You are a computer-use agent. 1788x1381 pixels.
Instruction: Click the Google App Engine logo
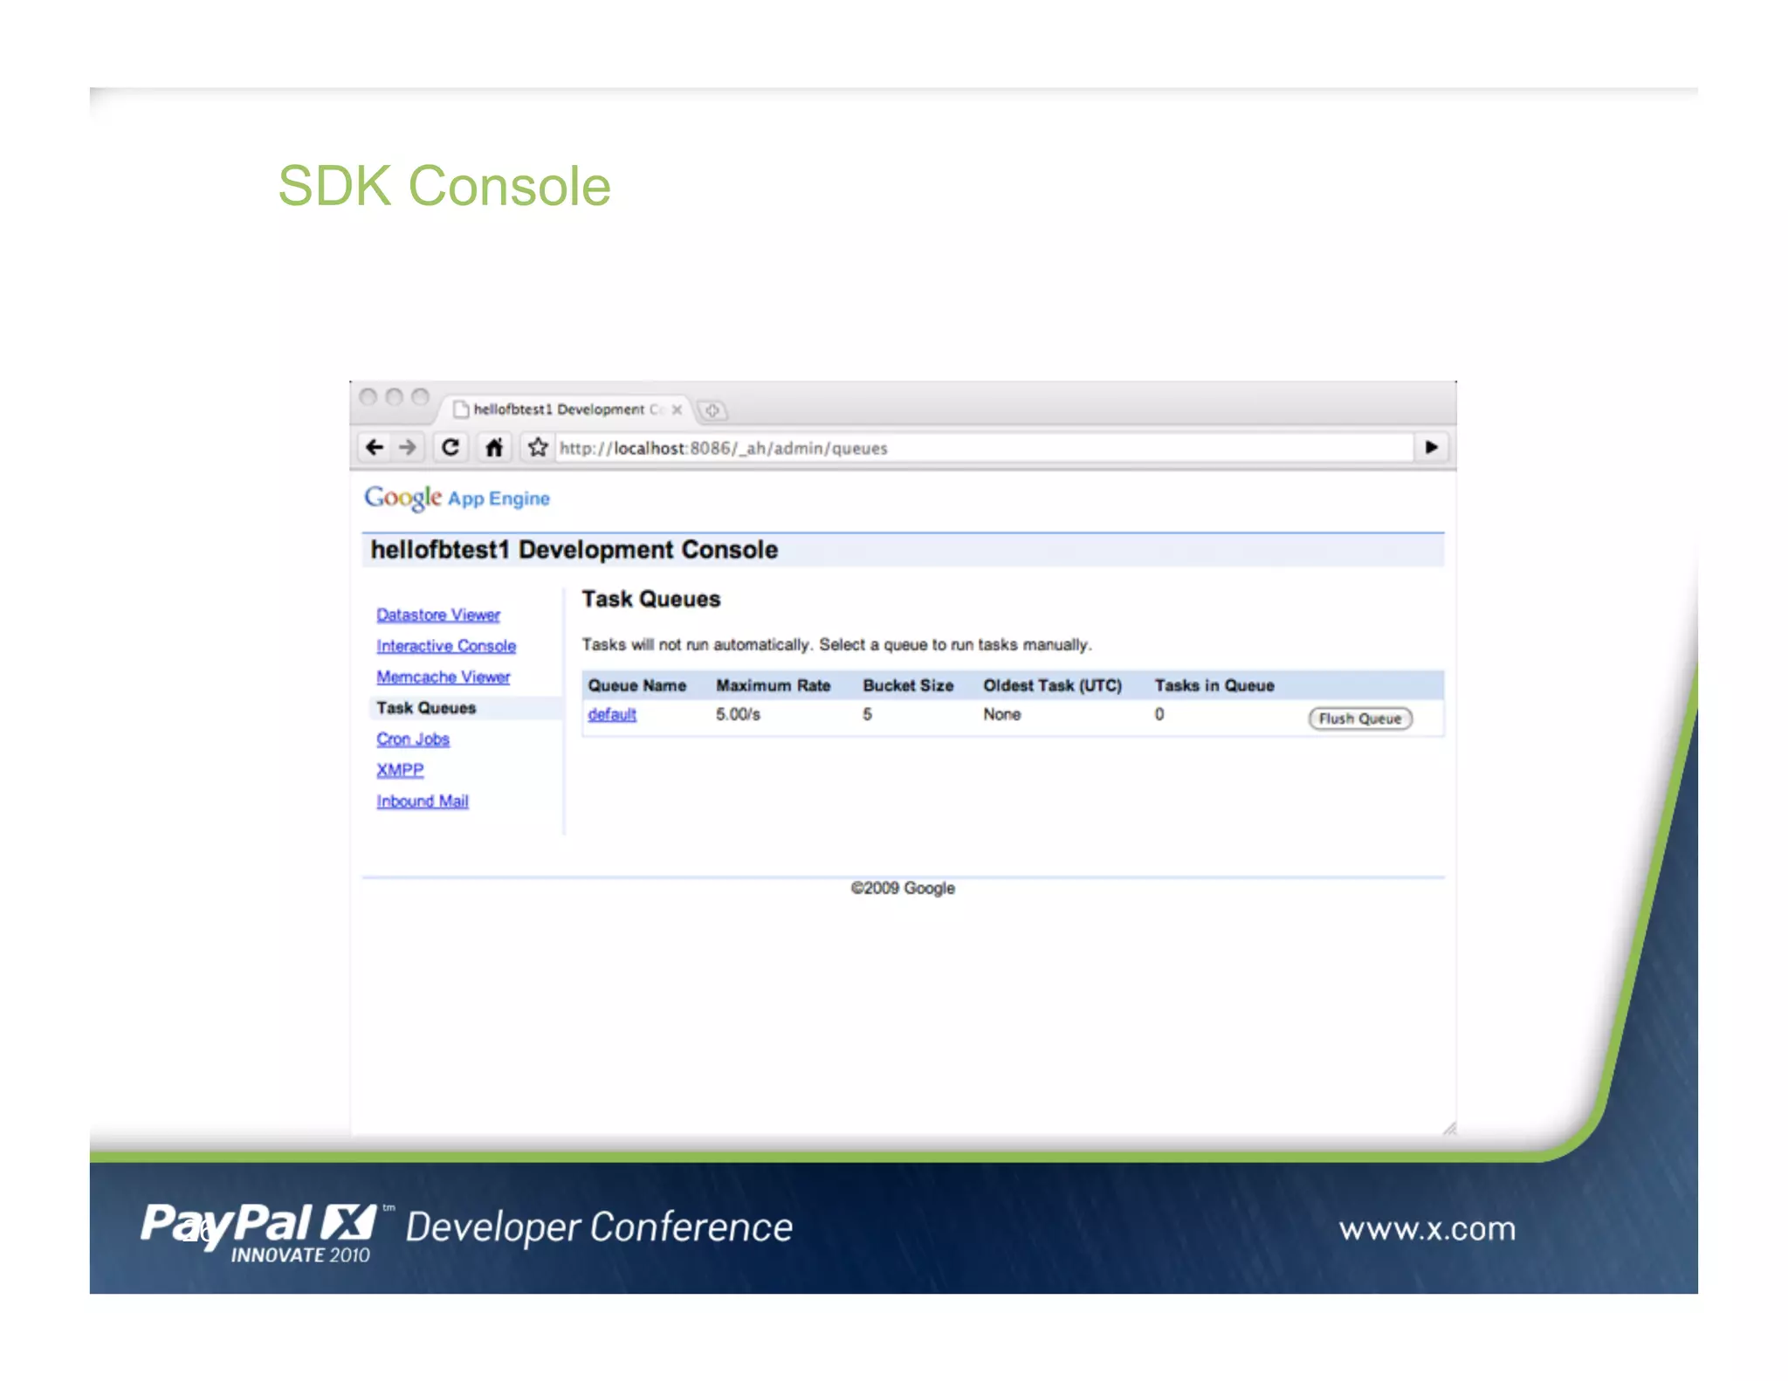point(457,498)
